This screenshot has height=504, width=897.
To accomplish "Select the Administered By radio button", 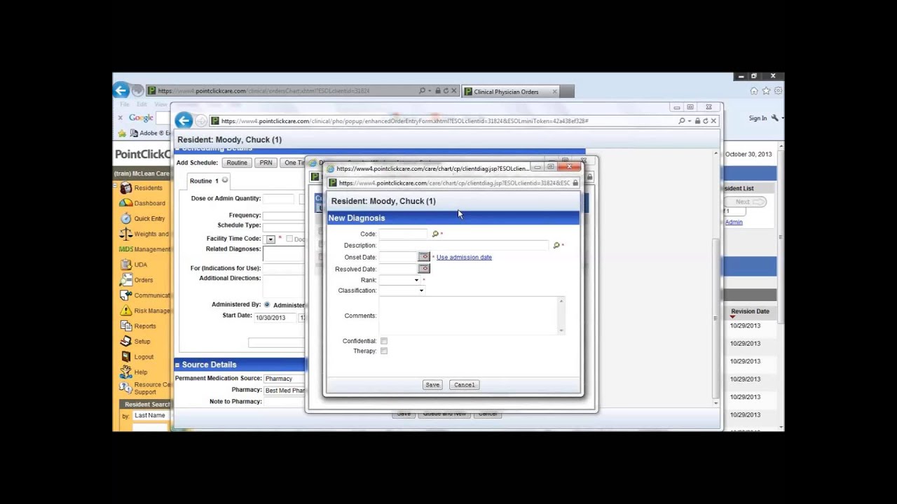I will tap(267, 304).
